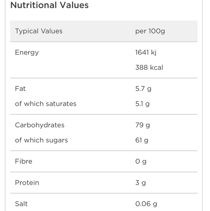Screen dimensions: 210x211
Task: Click the 0.06 g salt value
Action: (x=146, y=204)
